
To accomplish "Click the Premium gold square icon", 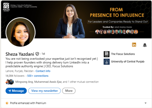I will (7, 103).
